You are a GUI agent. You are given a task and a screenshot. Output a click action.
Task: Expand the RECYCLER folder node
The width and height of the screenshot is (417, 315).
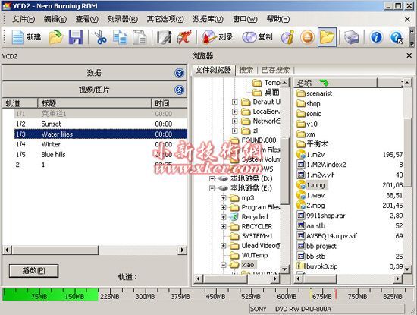tap(223, 227)
